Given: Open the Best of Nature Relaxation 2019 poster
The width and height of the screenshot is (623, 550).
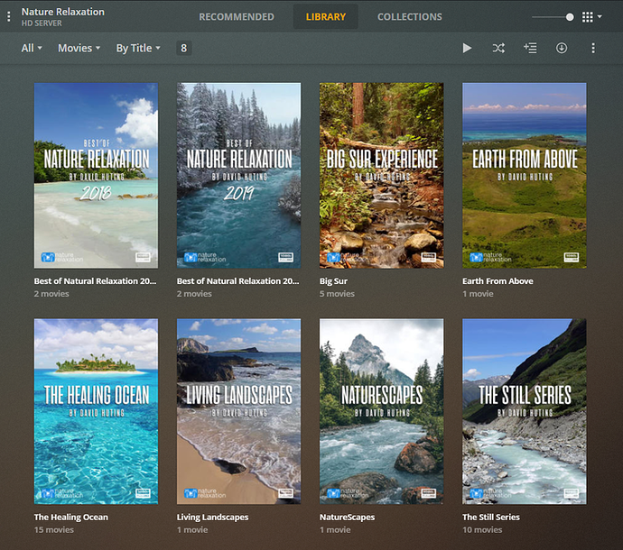Looking at the screenshot, I should 238,176.
